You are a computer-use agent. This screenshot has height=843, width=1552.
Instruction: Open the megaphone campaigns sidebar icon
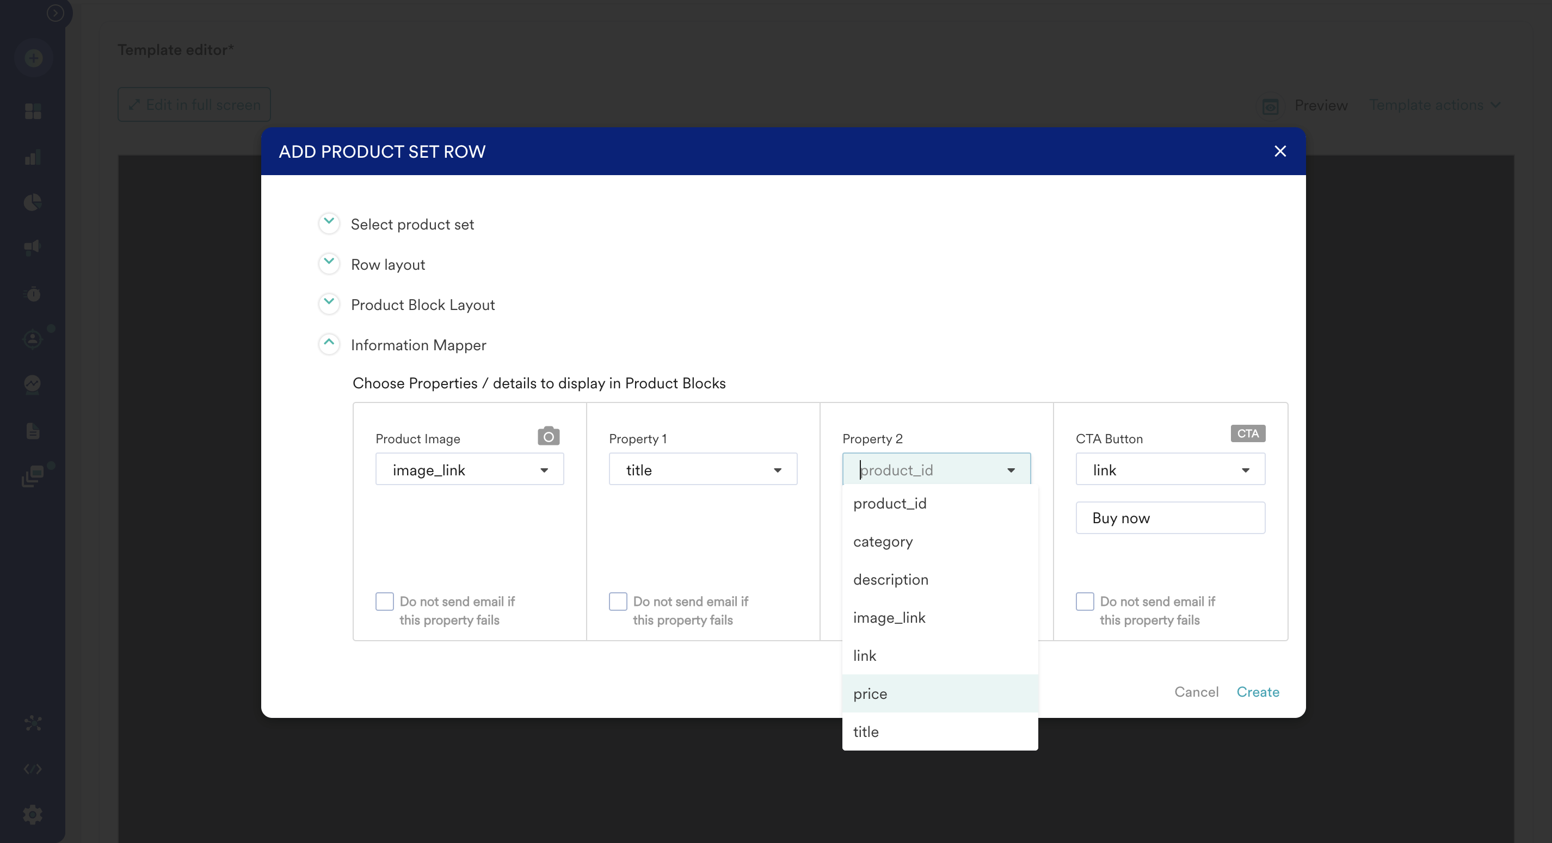click(x=33, y=247)
